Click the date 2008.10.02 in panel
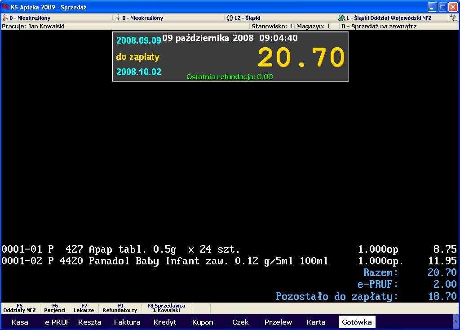This screenshot has width=460, height=330. pos(139,72)
